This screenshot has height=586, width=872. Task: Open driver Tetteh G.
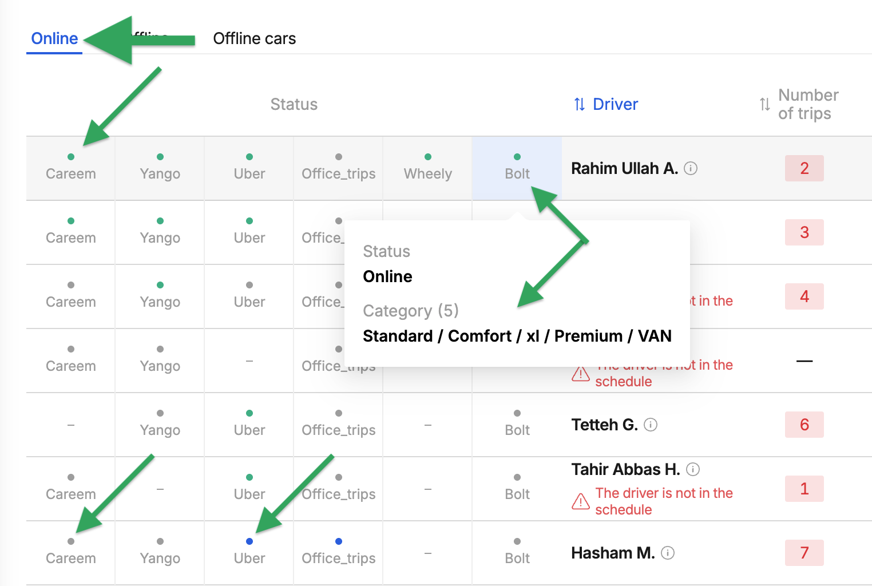click(x=605, y=425)
